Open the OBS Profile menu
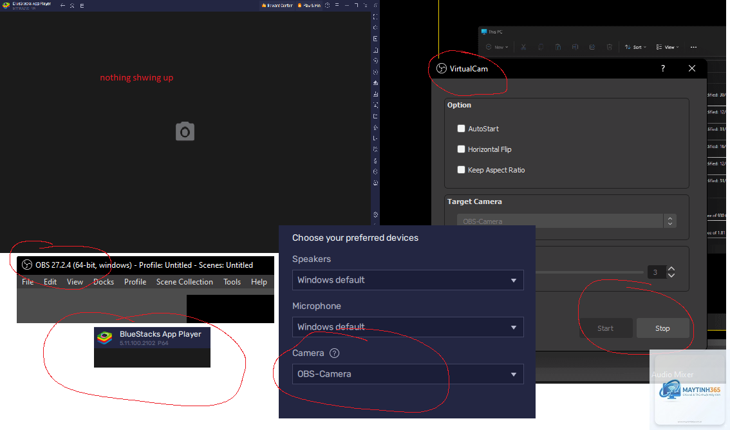Screen dimensions: 730x430 135,281
